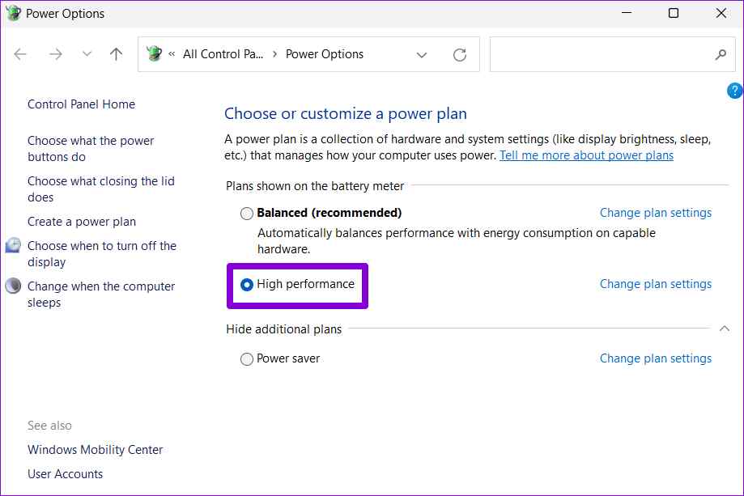
Task: Close the Power Options window
Action: pyautogui.click(x=721, y=13)
